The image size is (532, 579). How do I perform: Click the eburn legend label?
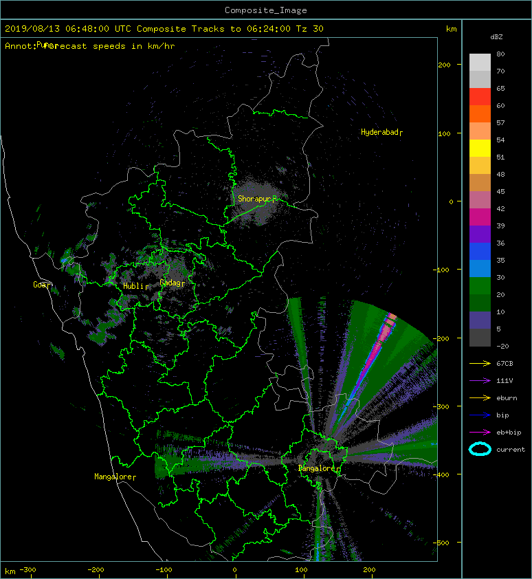coord(507,398)
